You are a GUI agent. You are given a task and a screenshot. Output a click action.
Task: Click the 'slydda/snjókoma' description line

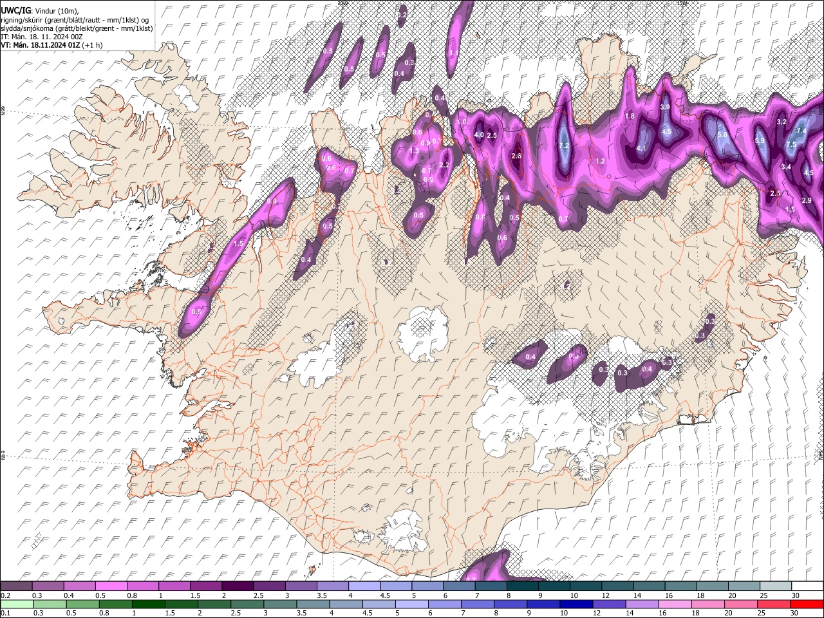click(x=77, y=28)
